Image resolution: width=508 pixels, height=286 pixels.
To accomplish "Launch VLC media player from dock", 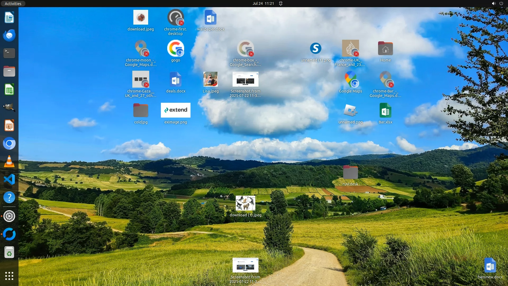I will click(9, 162).
